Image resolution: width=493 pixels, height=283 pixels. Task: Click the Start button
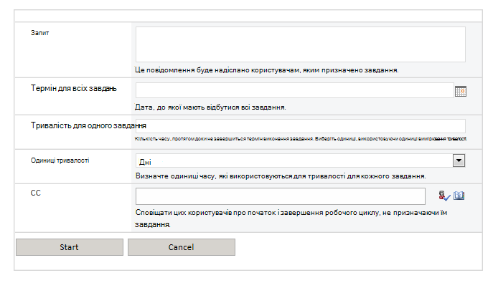pyautogui.click(x=70, y=247)
